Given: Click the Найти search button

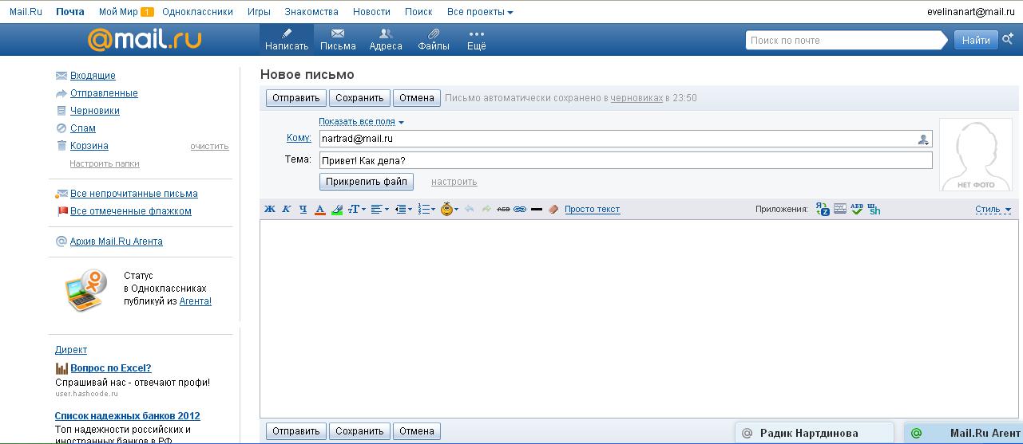Looking at the screenshot, I should (976, 40).
